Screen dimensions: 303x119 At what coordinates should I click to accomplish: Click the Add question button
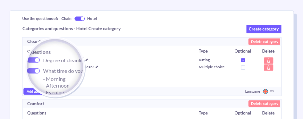tap(33, 91)
